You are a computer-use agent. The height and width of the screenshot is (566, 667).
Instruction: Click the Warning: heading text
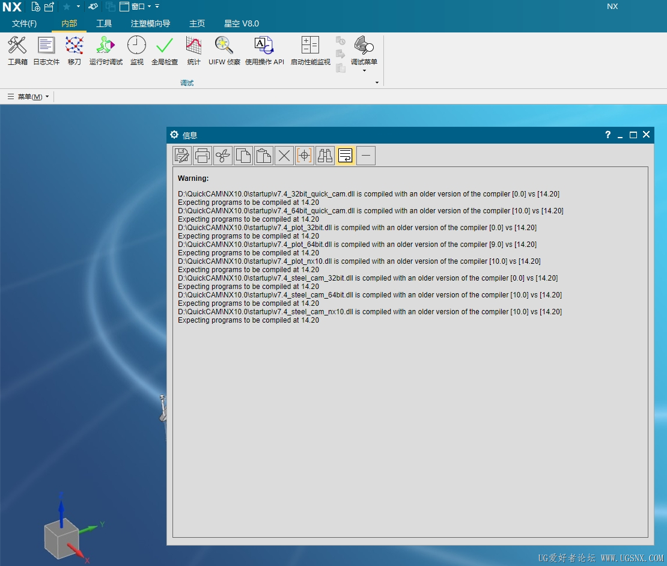point(193,178)
